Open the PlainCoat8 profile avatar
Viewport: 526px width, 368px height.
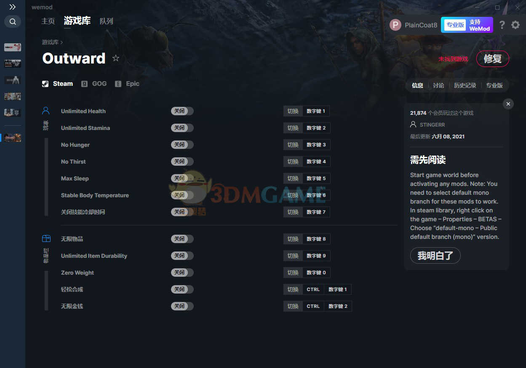[395, 25]
